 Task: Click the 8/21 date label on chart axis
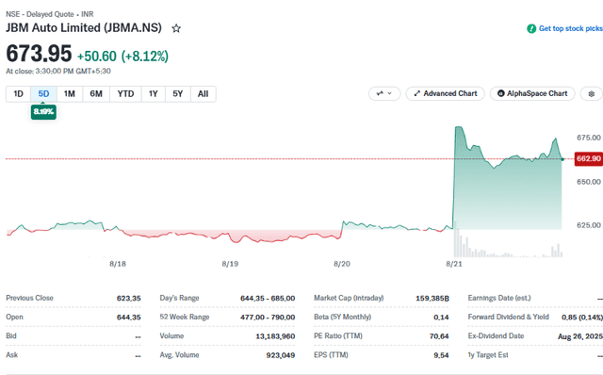[454, 264]
